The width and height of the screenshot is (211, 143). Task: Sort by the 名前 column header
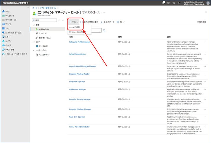tap(72, 37)
